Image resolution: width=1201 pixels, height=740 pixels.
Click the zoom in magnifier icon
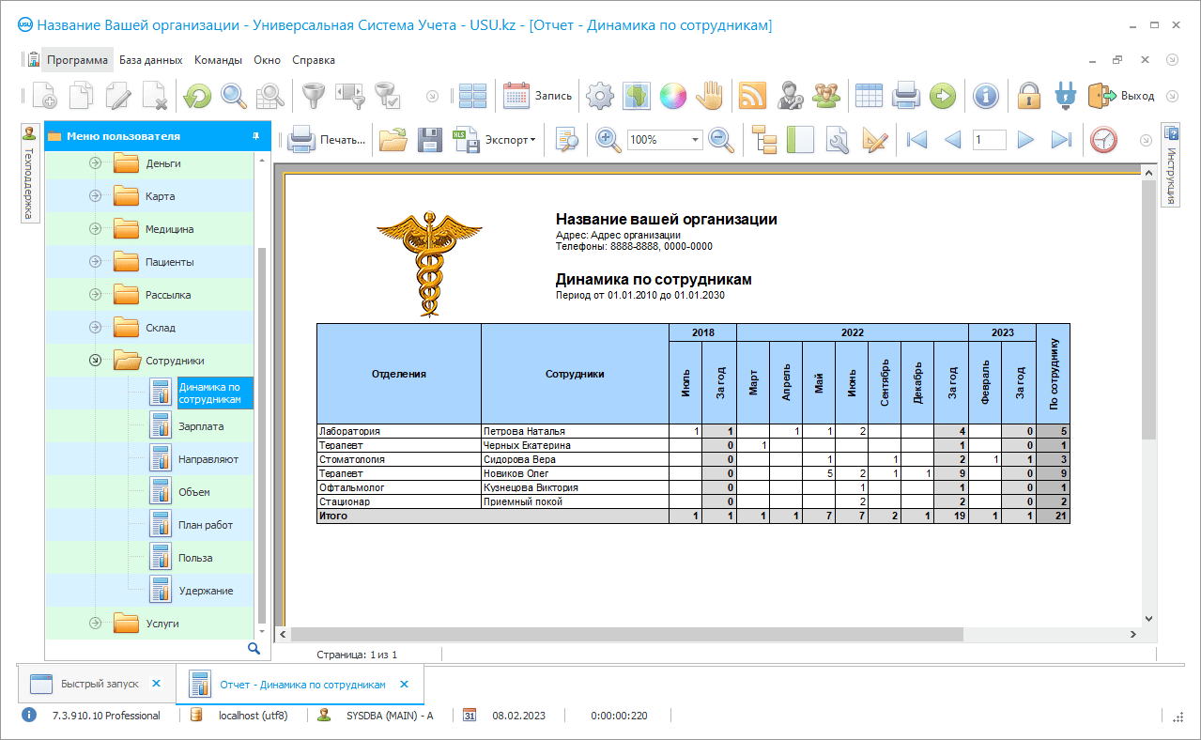tap(608, 140)
